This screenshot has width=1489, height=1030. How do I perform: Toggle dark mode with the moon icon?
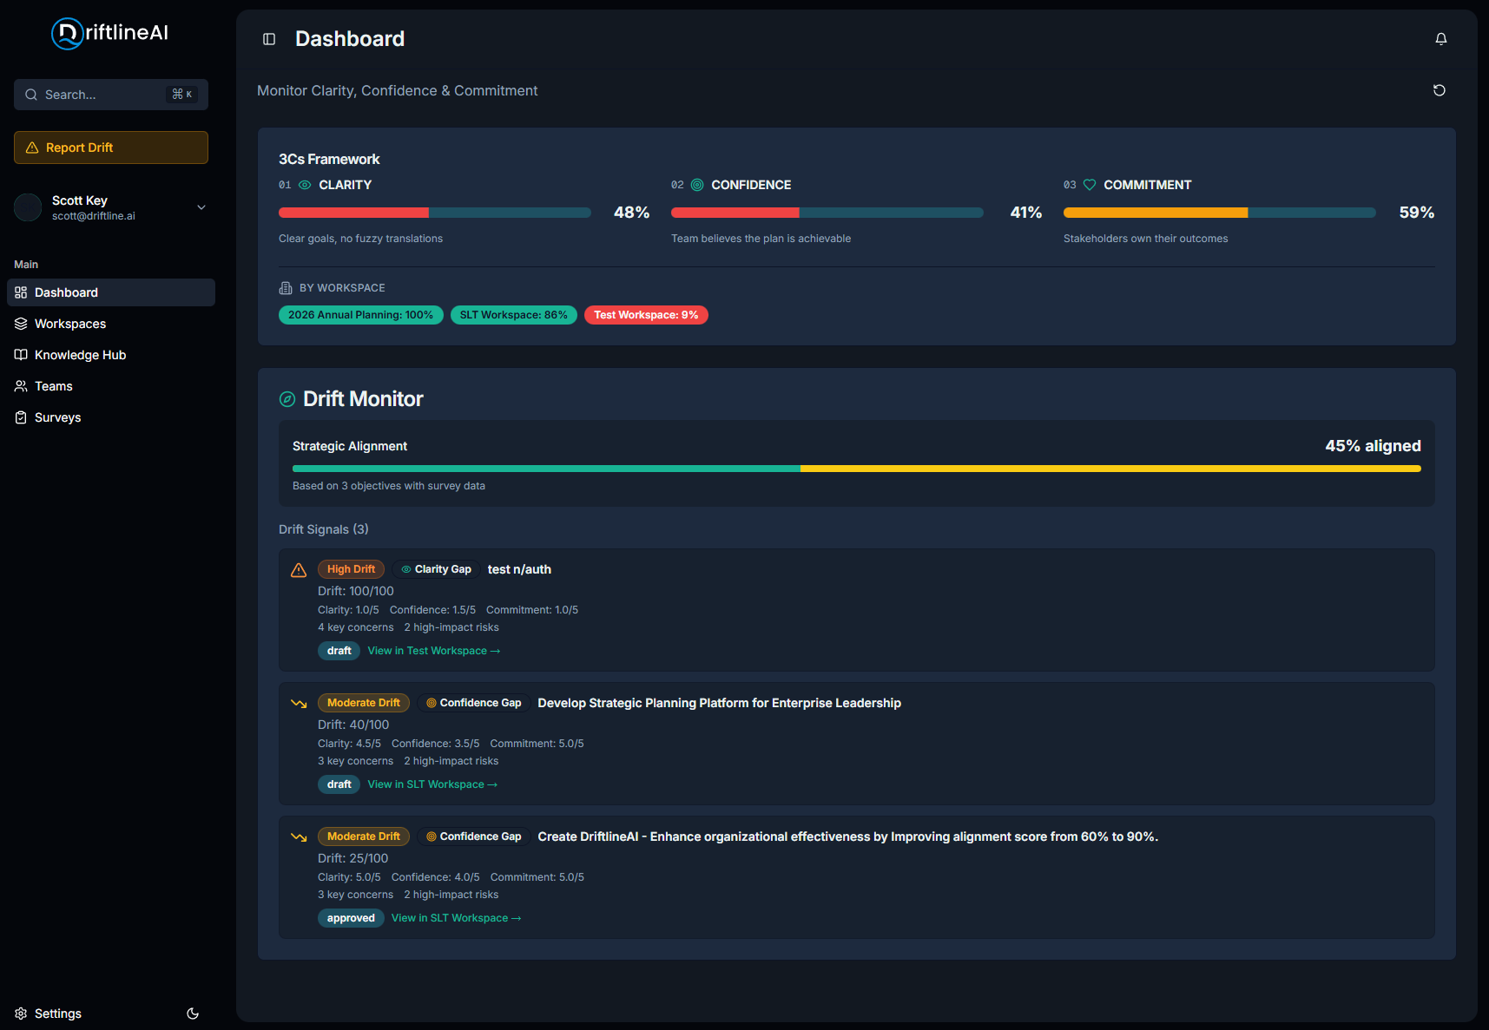coord(192,1014)
